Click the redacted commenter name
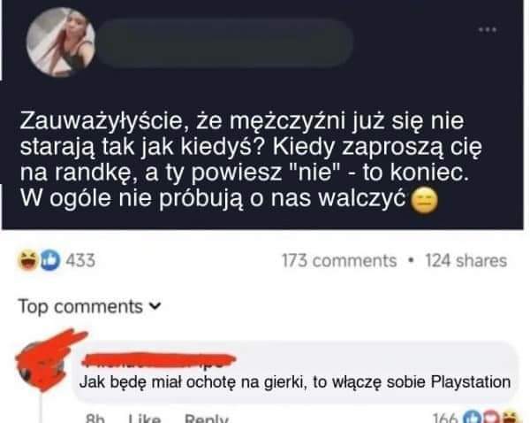530x423 pixels. [159, 360]
